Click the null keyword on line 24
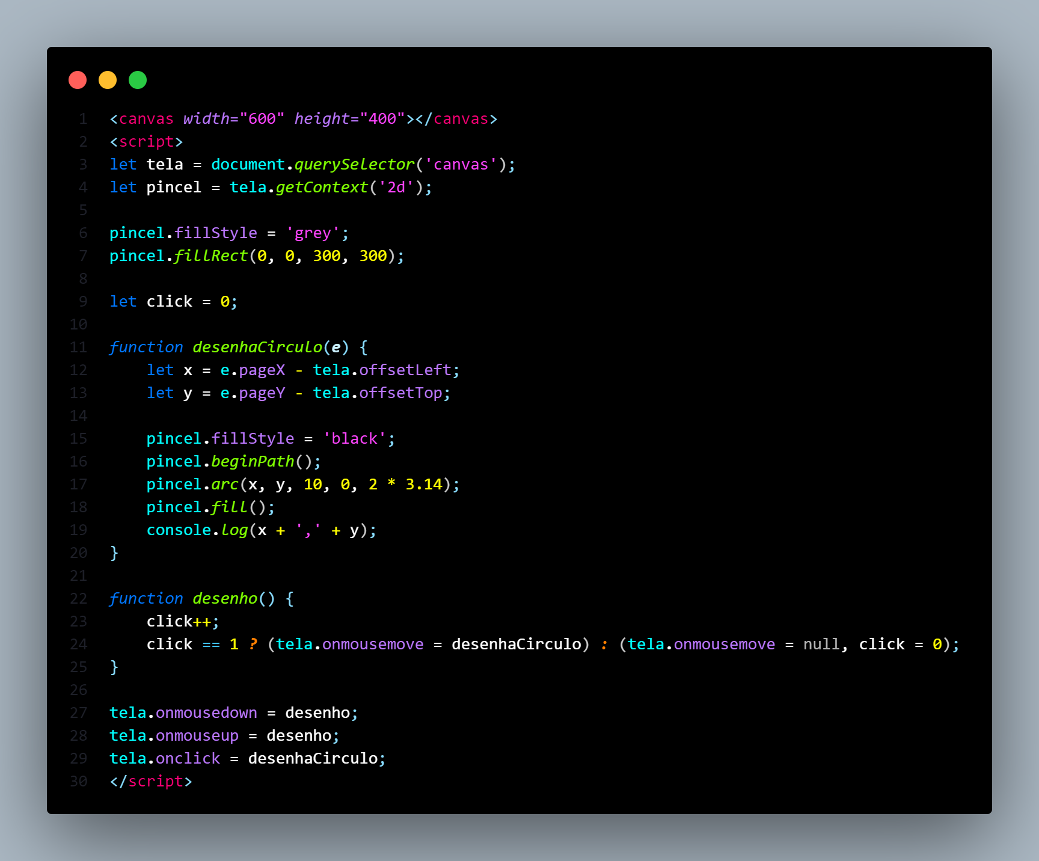This screenshot has height=861, width=1039. coord(821,645)
